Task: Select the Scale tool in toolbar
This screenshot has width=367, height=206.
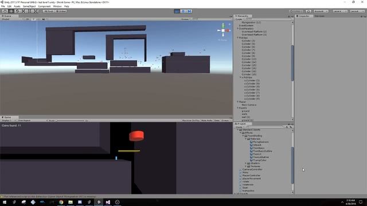Action: (x=23, y=11)
